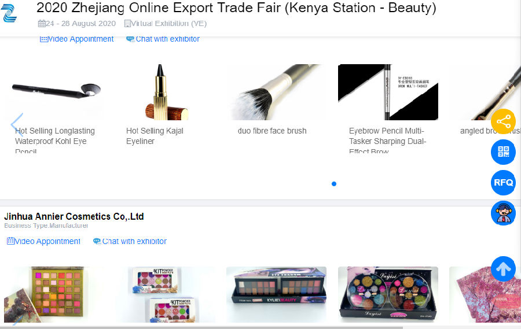Open Hot Selling Kajal Eyeliner thumbnail
This screenshot has height=329, width=521.
[x=165, y=92]
